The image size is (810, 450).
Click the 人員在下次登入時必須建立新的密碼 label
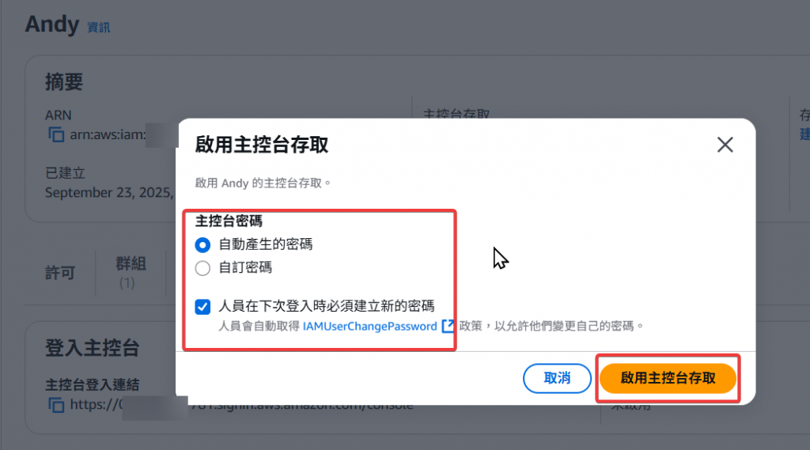click(327, 306)
